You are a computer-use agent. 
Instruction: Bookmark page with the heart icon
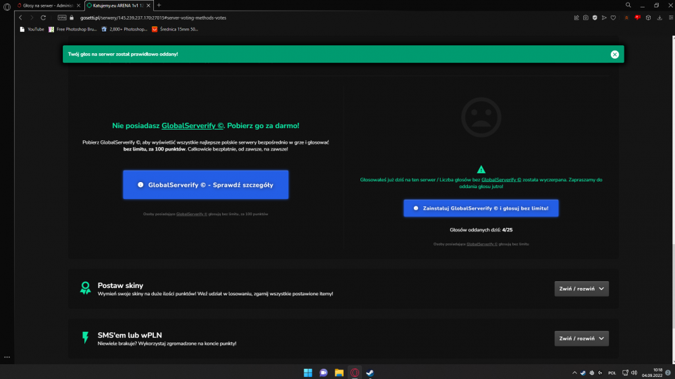pyautogui.click(x=614, y=18)
